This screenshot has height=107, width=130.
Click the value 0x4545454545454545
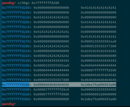pos(51,75)
